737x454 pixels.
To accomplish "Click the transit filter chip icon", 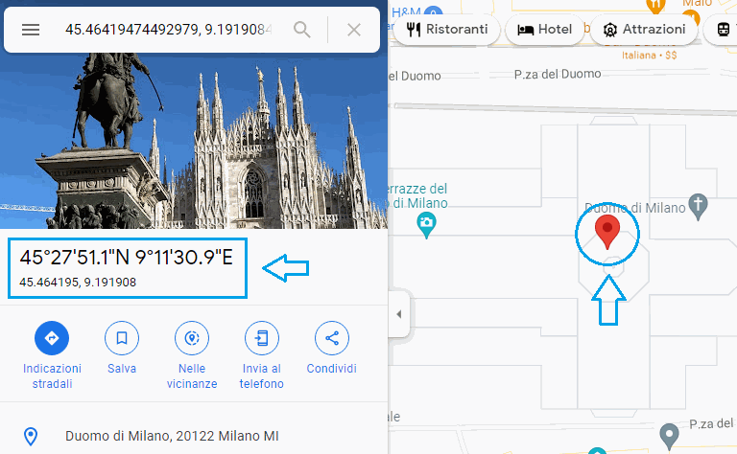I will (724, 30).
